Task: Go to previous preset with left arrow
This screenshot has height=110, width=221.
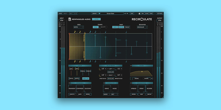Action: 125,13
